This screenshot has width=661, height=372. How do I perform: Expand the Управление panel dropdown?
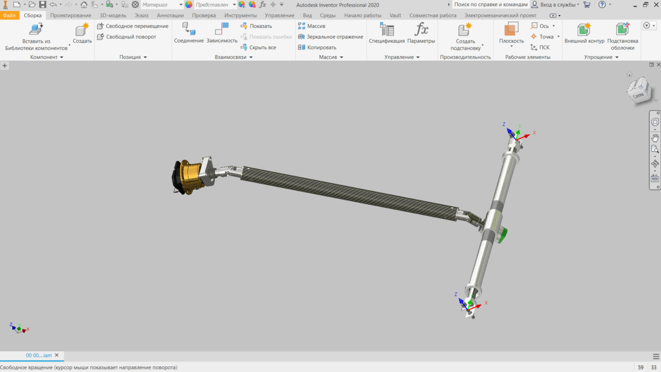click(x=418, y=57)
